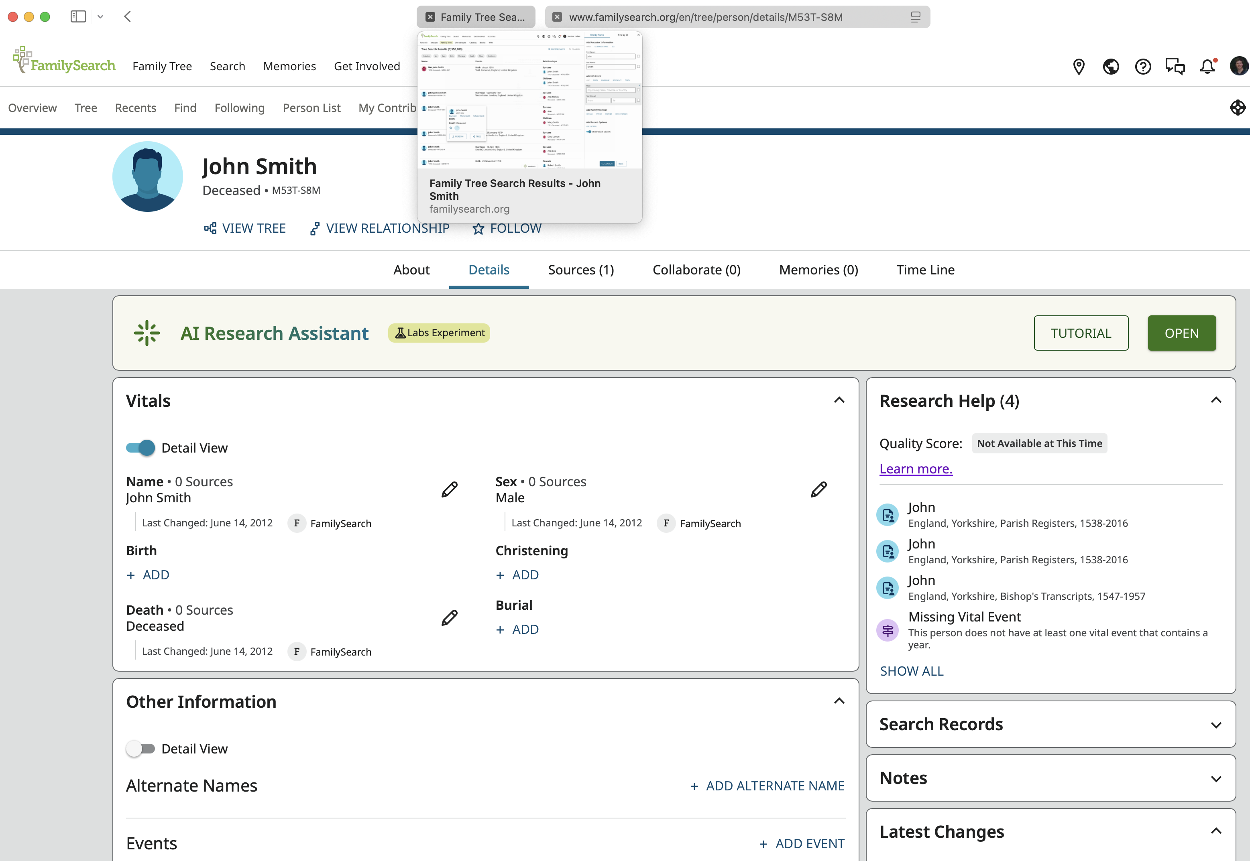Collapse the Other Information section

[x=839, y=701]
